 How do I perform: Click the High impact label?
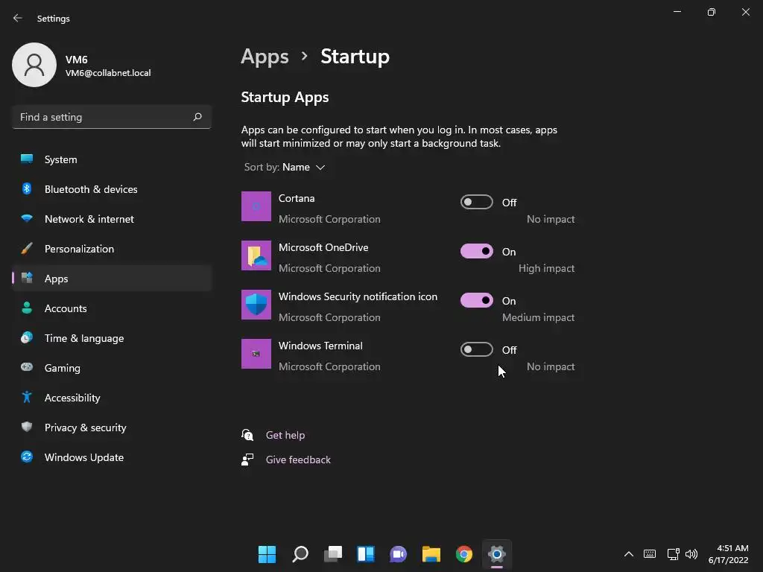pos(546,268)
